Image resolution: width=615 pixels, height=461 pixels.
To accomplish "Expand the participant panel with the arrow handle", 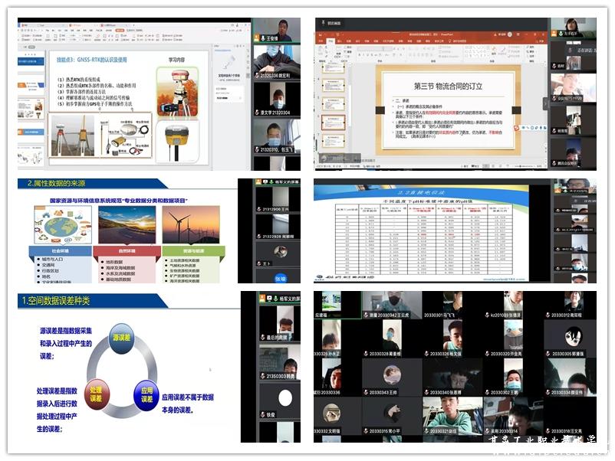I will pyautogui.click(x=545, y=103).
